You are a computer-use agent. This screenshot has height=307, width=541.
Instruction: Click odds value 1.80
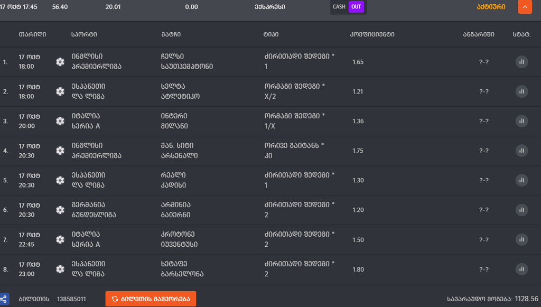click(x=358, y=269)
